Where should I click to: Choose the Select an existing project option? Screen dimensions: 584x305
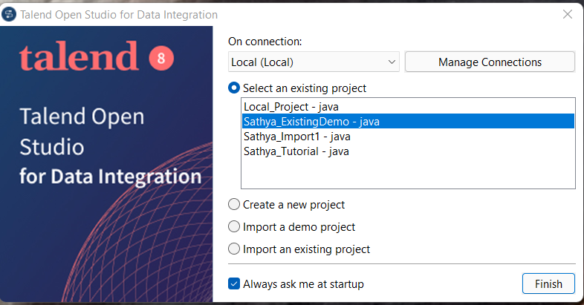click(x=235, y=88)
